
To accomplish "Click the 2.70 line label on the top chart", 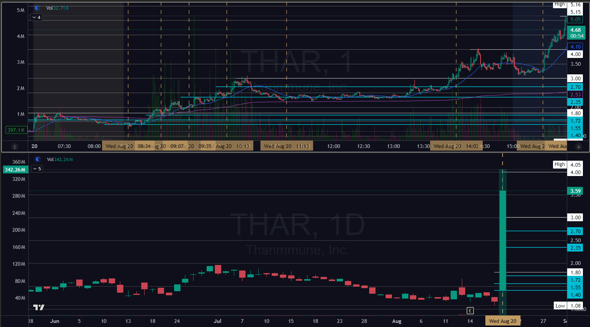I will 575,87.
